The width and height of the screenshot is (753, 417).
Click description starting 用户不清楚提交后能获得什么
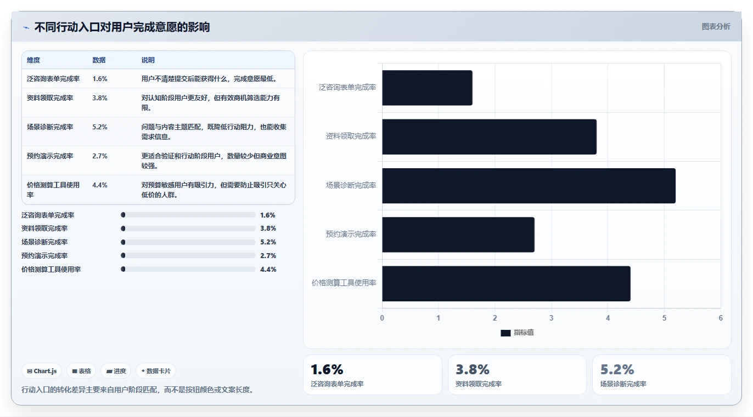pos(210,79)
